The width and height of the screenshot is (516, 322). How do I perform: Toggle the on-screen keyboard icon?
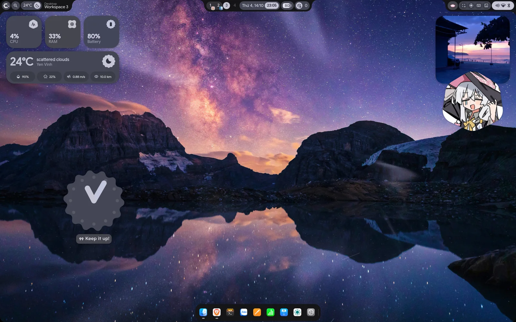(x=479, y=5)
